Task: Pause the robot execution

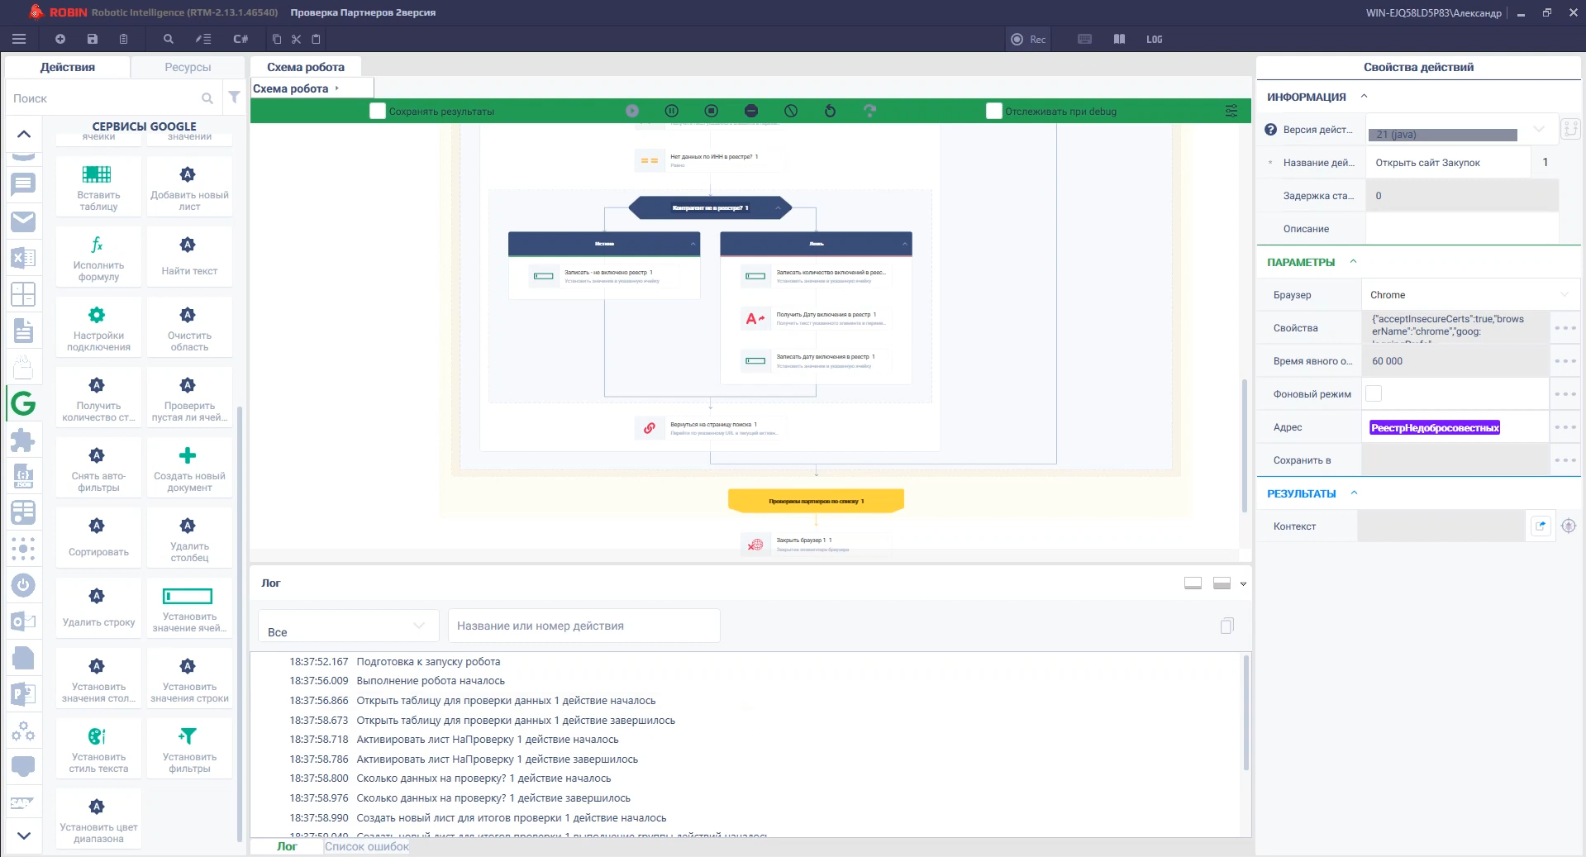Action: pos(672,111)
